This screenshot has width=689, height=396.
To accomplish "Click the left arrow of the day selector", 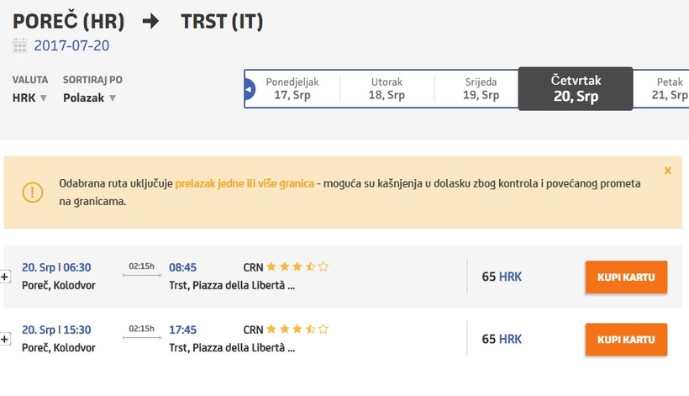I will click(249, 89).
